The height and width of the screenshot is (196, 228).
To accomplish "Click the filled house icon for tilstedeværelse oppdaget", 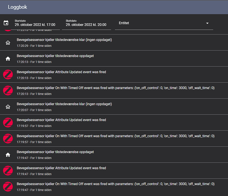I will (8, 58).
